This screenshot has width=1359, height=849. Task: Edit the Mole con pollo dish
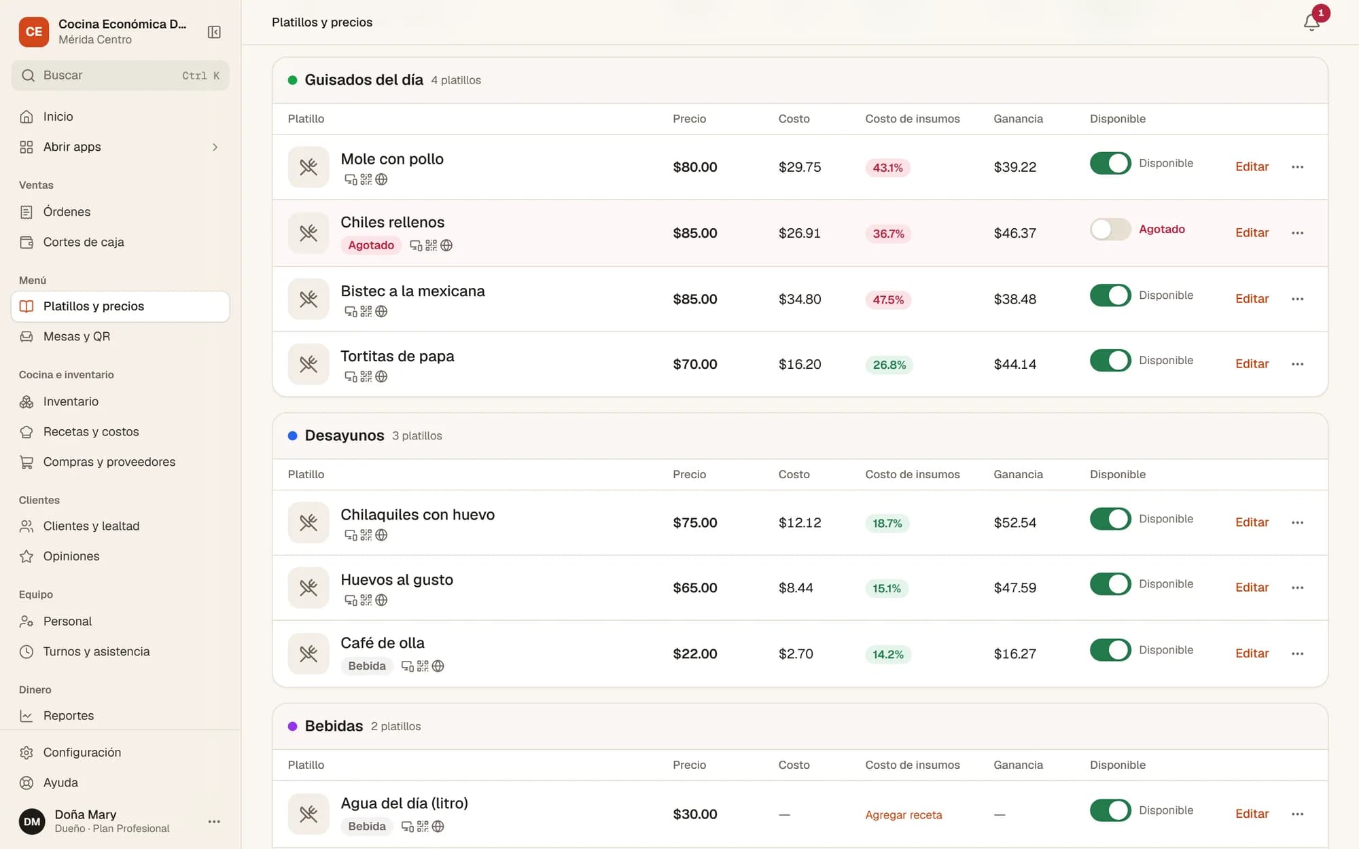1252,167
